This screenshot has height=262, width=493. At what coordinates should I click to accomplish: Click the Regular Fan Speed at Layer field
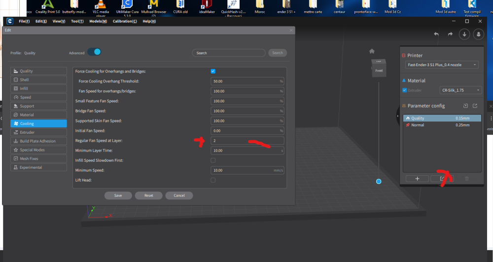coord(247,141)
